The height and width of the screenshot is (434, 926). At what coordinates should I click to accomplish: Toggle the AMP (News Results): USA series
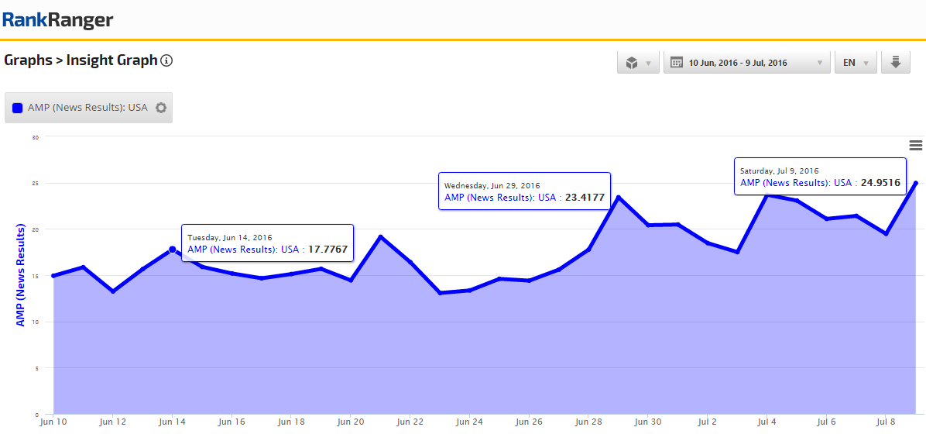[x=87, y=108]
